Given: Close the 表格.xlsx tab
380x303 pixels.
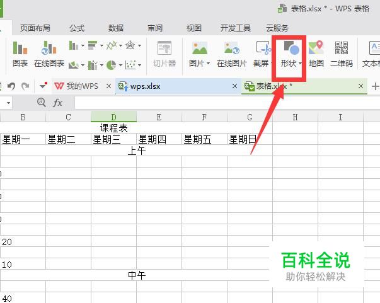Looking at the screenshot, I should 360,86.
